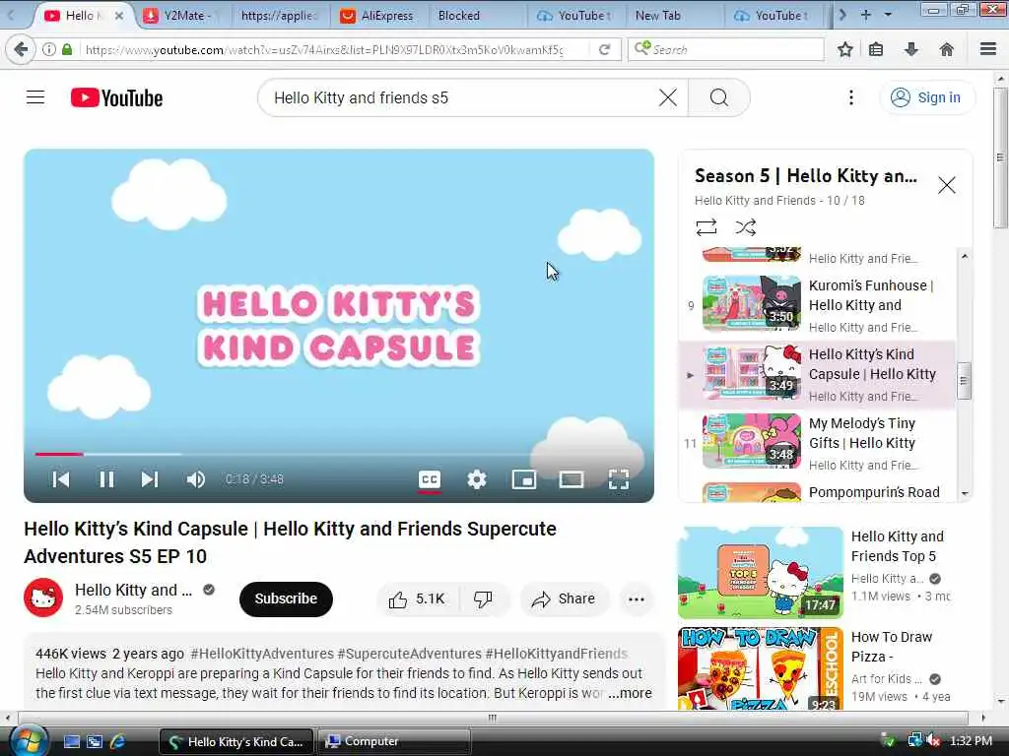Image resolution: width=1009 pixels, height=756 pixels.
Task: Open the player settings gear
Action: [x=477, y=479]
